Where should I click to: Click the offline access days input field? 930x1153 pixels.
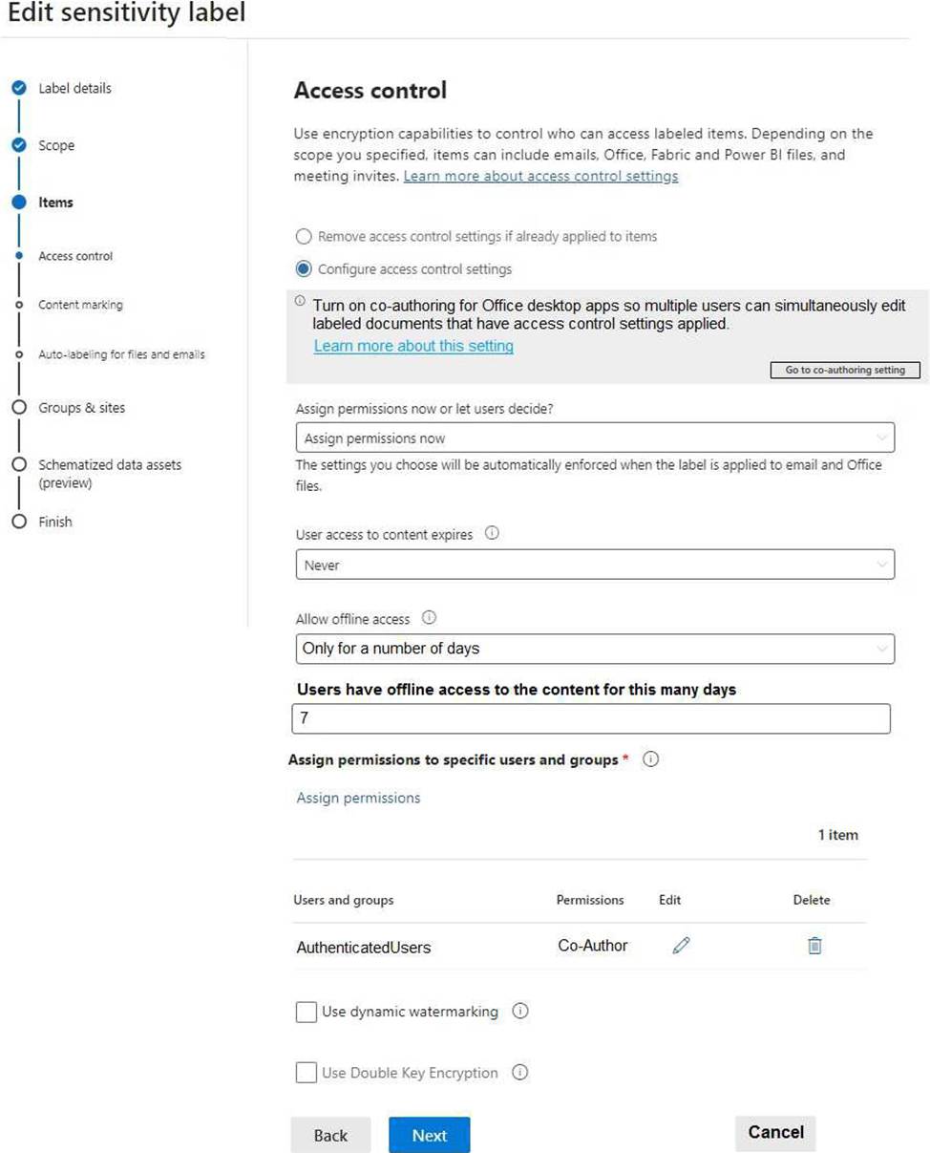[590, 718]
